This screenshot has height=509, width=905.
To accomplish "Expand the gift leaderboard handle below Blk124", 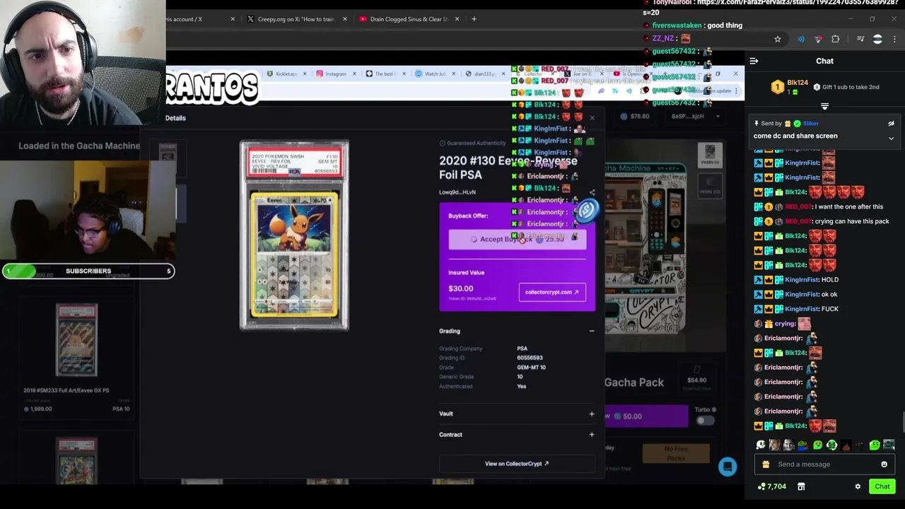I will pos(824,106).
